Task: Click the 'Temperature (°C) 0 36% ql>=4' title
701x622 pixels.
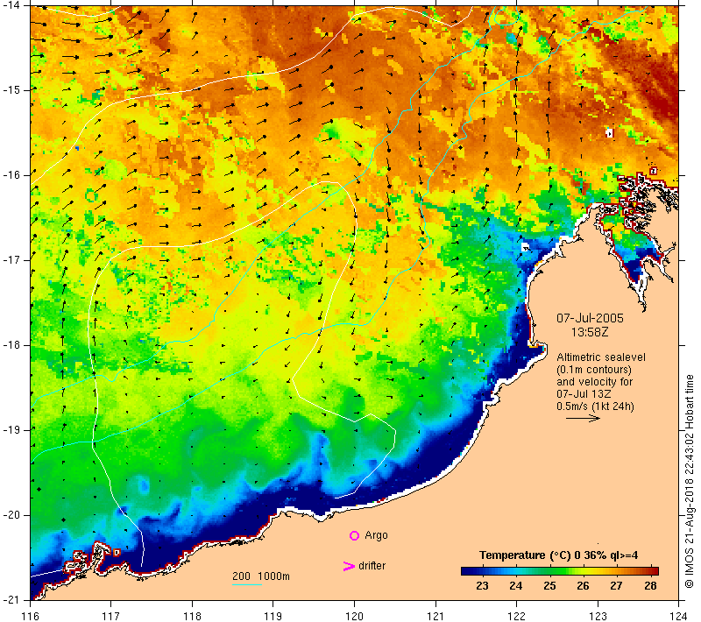Action: pyautogui.click(x=558, y=555)
